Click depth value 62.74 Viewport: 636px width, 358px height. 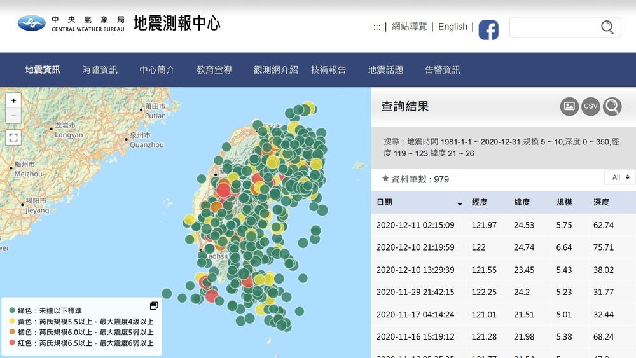[x=604, y=225]
